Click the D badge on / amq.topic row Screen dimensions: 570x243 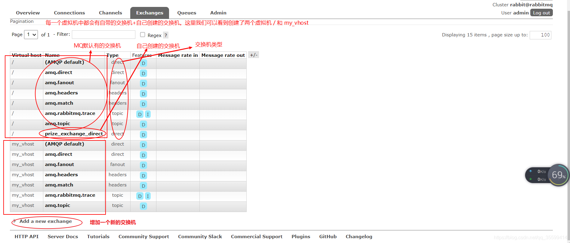pos(143,125)
